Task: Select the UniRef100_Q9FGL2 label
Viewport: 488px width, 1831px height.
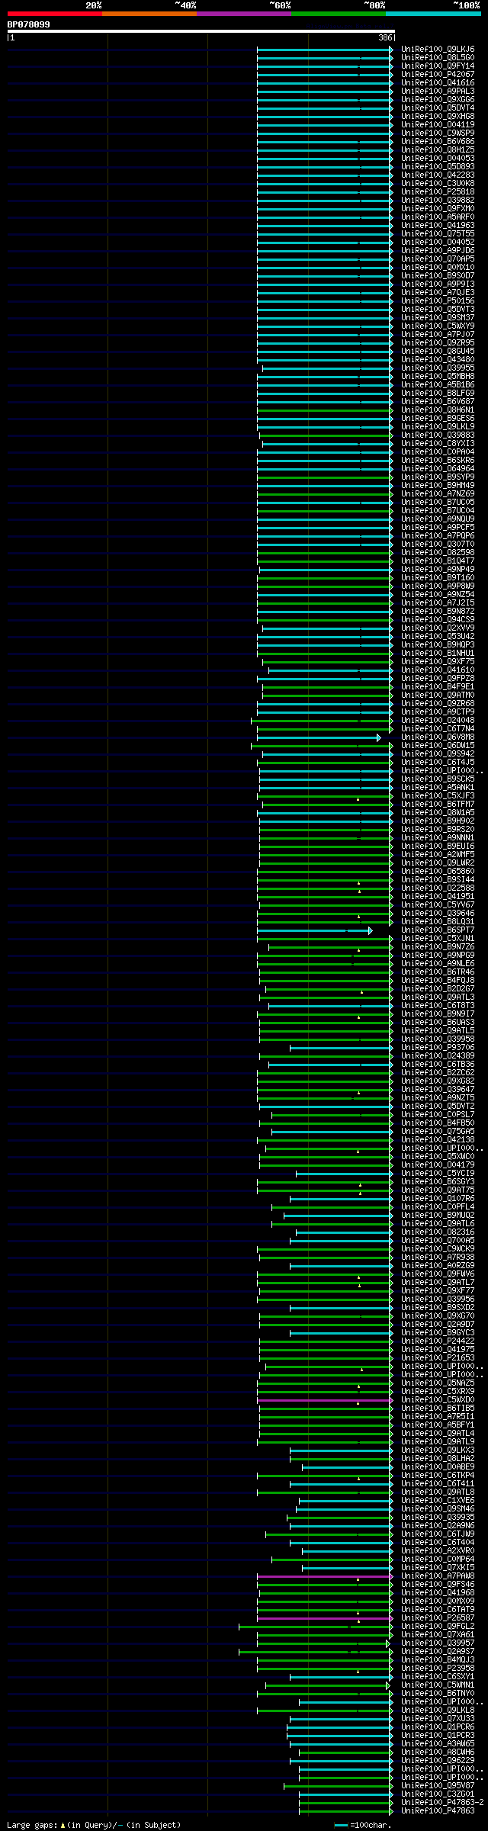Action: [438, 1626]
